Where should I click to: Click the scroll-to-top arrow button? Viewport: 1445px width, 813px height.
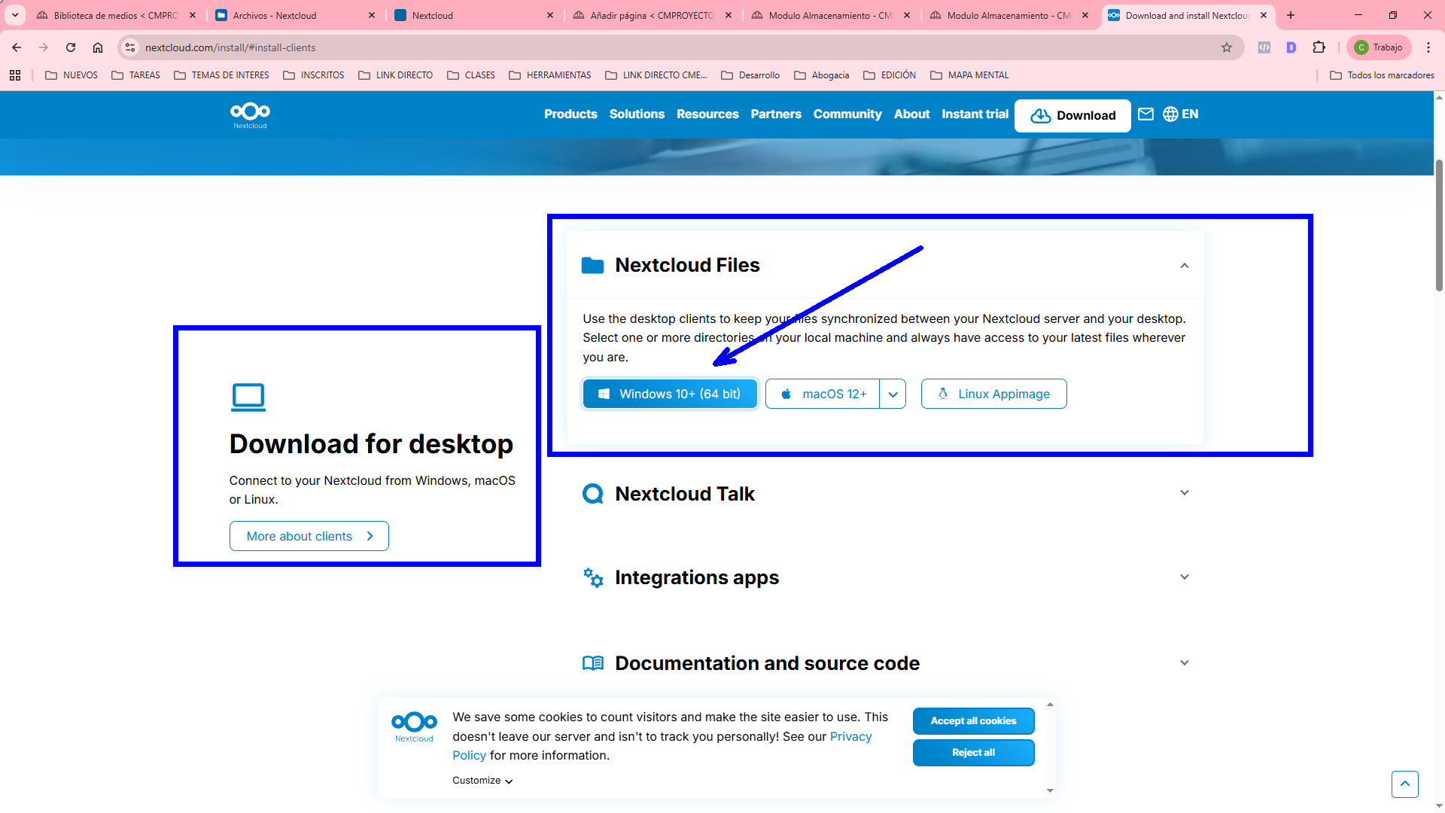(x=1404, y=784)
